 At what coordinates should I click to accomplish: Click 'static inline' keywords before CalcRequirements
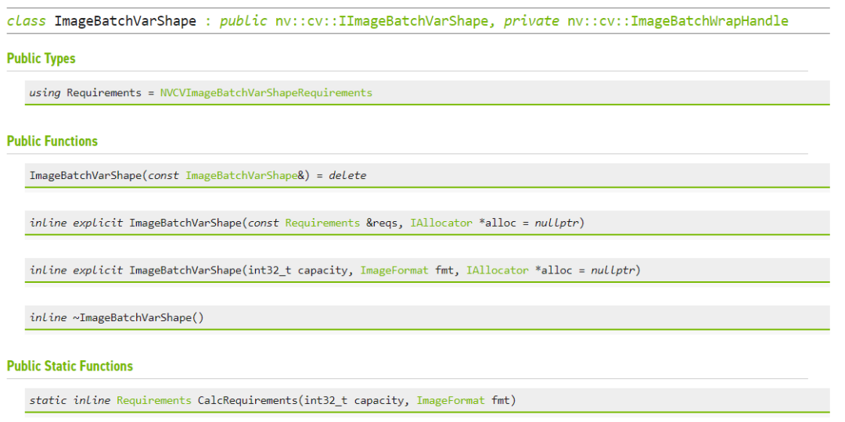(70, 400)
